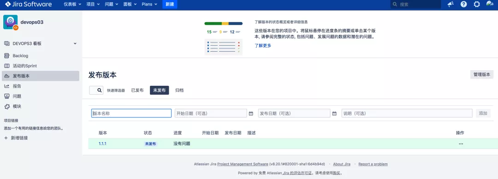Click the 操作 column header
Image resolution: width=498 pixels, height=179 pixels.
460,133
